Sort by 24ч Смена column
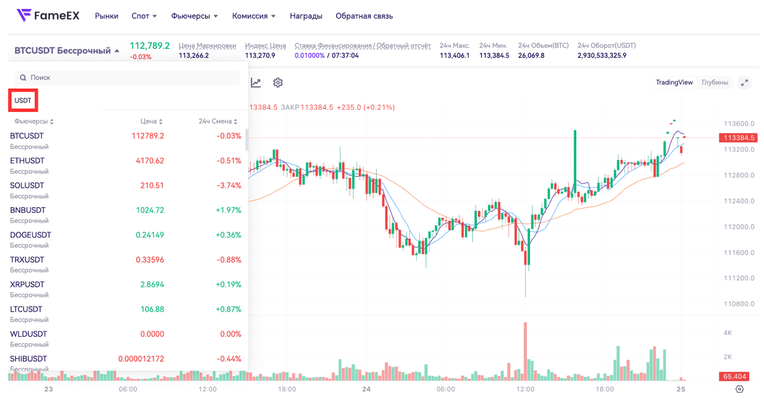The width and height of the screenshot is (764, 401). coord(218,122)
